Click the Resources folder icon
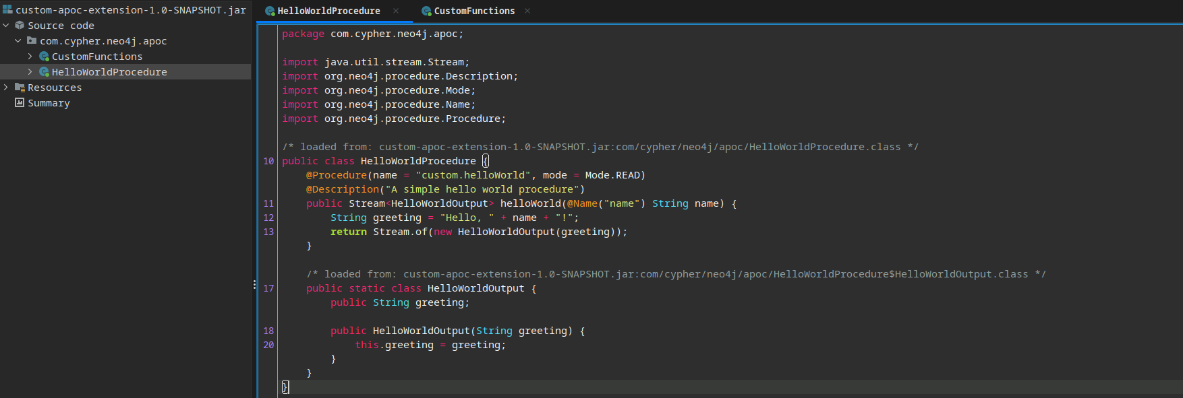This screenshot has width=1183, height=398. pos(20,88)
